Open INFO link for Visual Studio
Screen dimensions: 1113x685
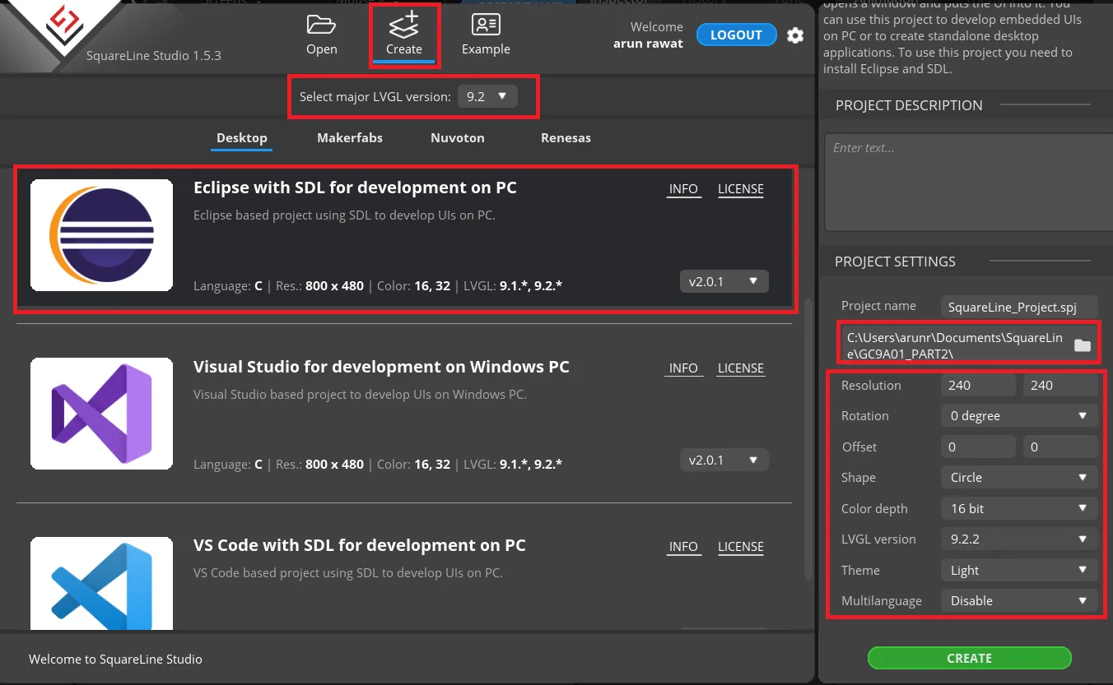(683, 368)
